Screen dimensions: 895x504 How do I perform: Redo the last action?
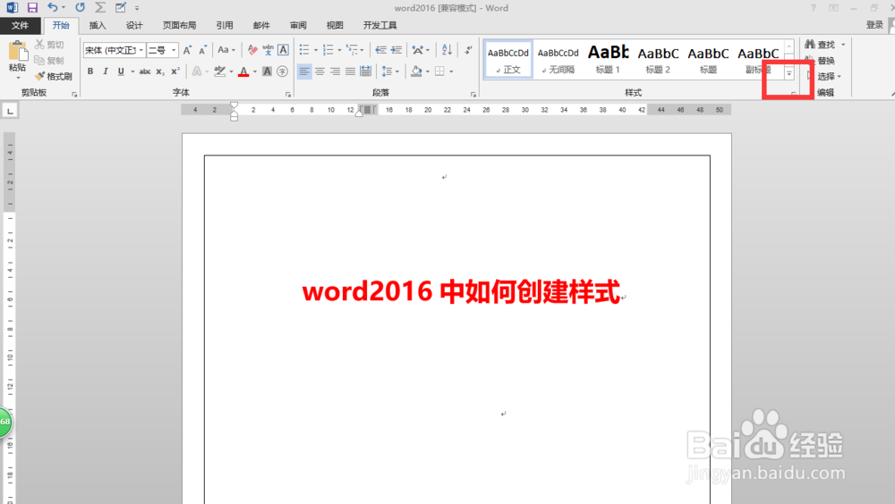tap(80, 7)
